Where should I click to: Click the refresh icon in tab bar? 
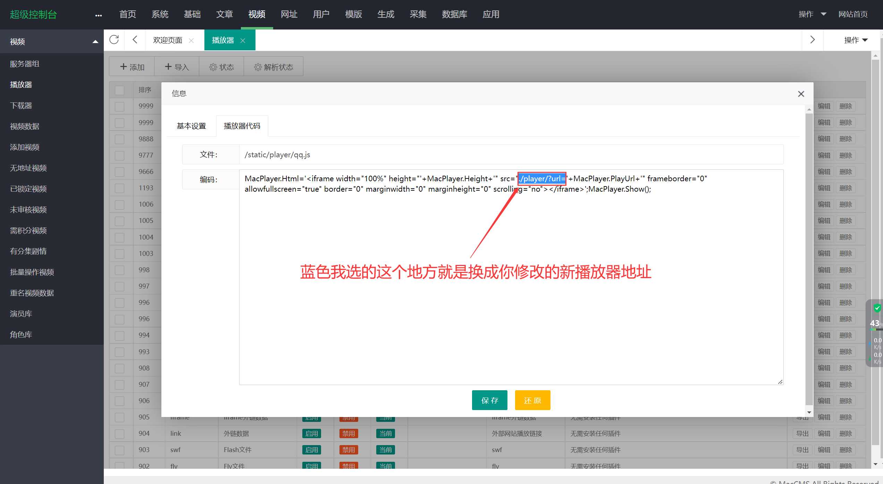click(114, 40)
